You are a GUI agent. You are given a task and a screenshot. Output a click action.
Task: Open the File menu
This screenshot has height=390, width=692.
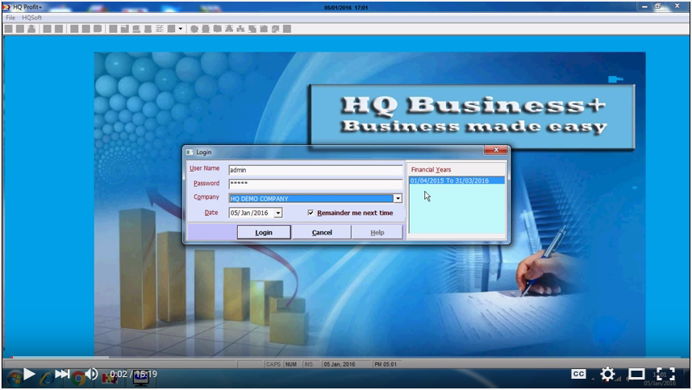coord(10,18)
